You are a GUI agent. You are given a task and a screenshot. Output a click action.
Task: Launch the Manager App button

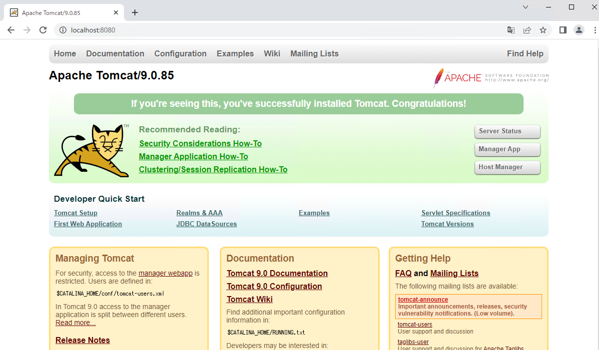tap(507, 149)
